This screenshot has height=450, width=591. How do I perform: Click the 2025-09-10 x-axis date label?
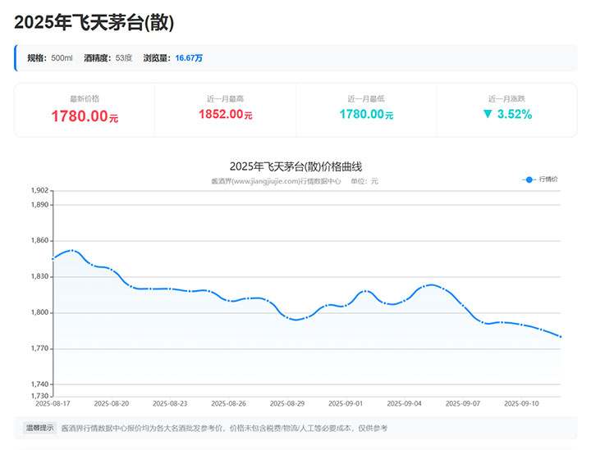coord(520,403)
